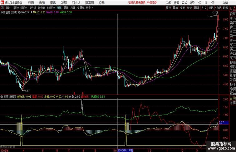Click the 8.24 high price label

pos(210,16)
